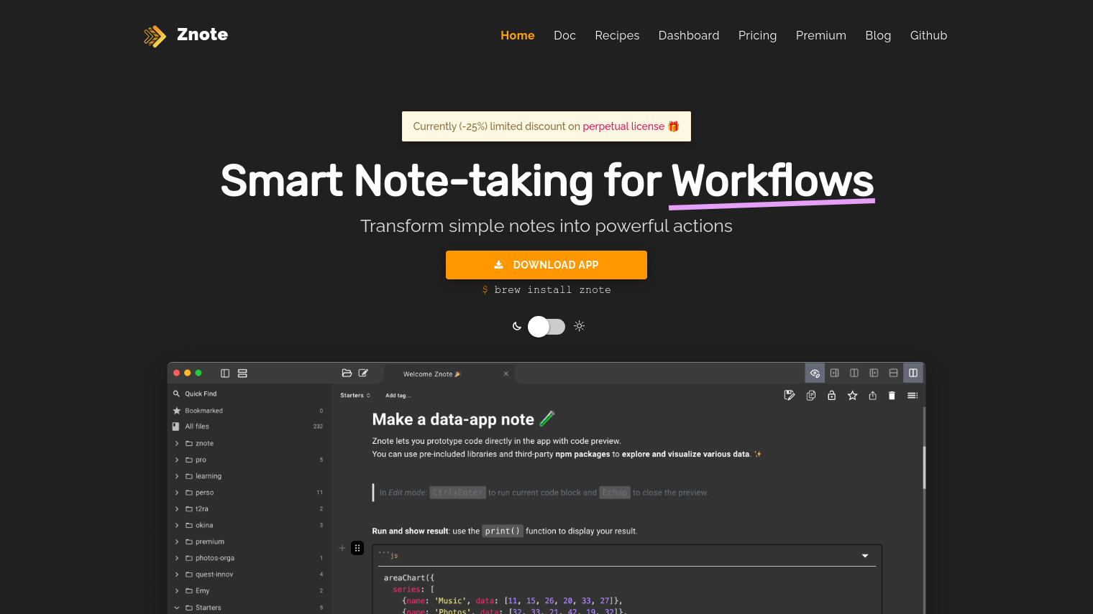The height and width of the screenshot is (614, 1093).
Task: Open the Premium nav item
Action: click(821, 35)
